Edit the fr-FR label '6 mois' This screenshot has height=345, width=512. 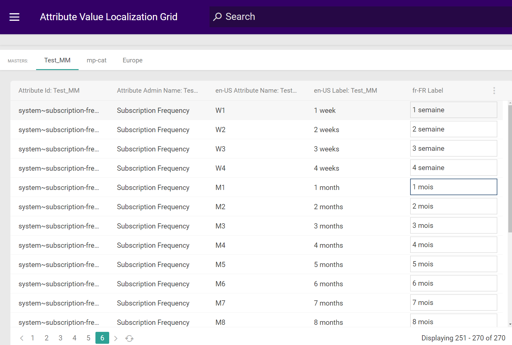click(x=454, y=283)
